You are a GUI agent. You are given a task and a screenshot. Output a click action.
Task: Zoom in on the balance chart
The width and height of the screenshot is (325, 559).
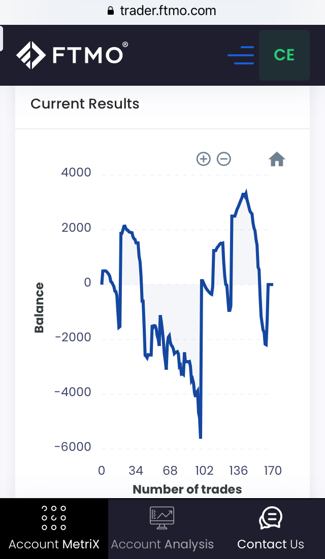pos(203,159)
